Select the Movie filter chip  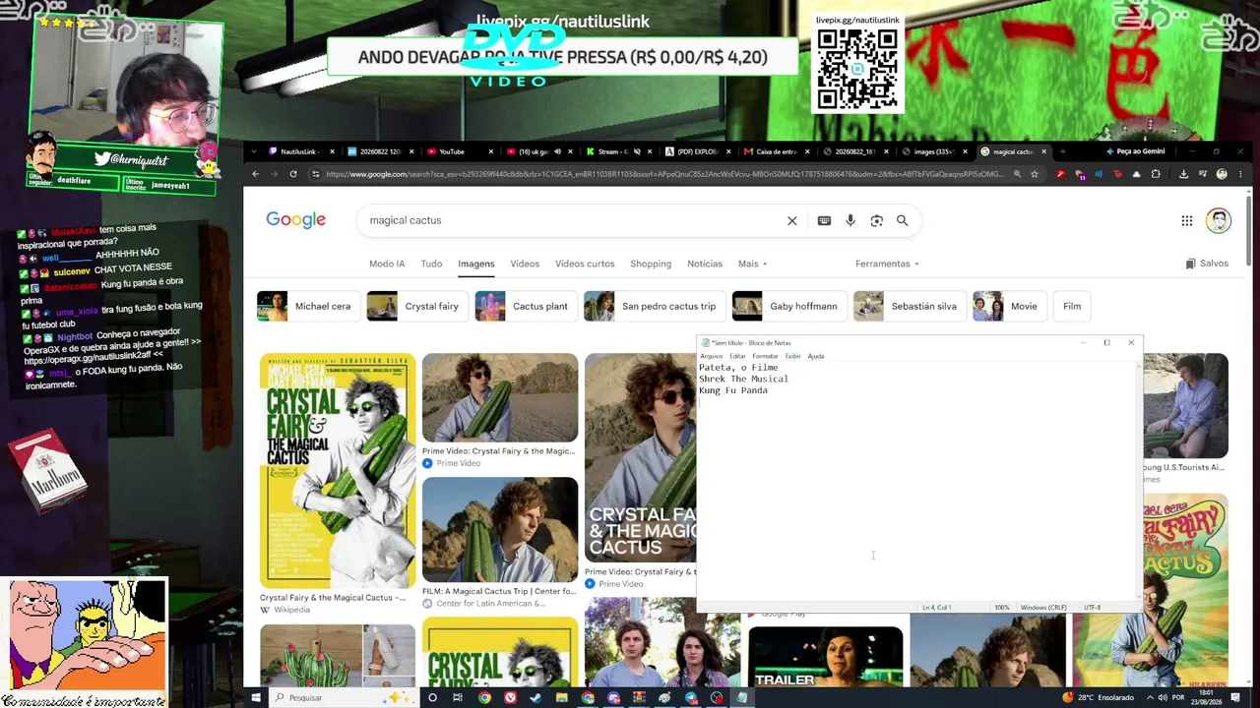tap(1009, 306)
